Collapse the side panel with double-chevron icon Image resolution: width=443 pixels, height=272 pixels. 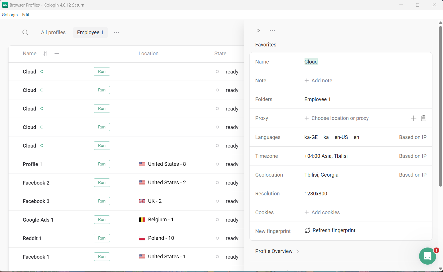pos(258,30)
